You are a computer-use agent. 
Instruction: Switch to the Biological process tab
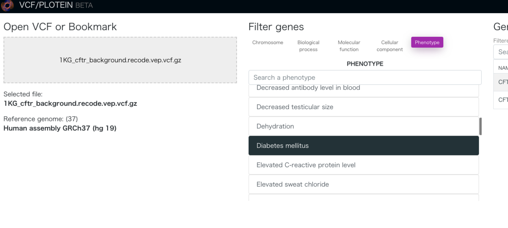[x=308, y=46]
